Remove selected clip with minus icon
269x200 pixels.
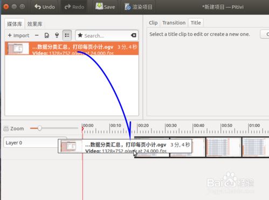click(x=37, y=35)
